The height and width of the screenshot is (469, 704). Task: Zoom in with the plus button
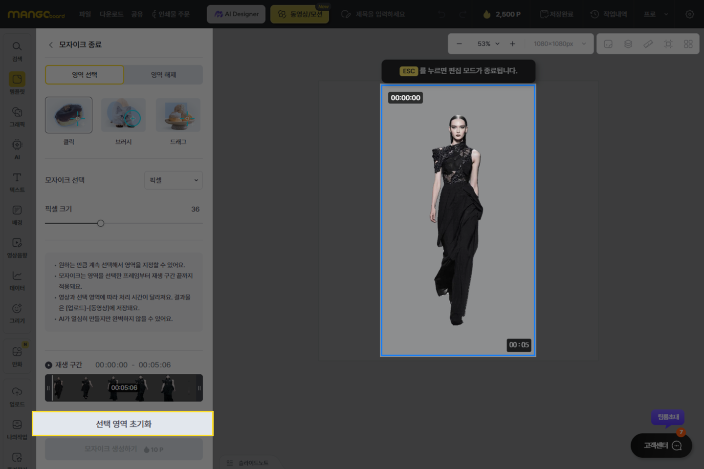click(512, 44)
